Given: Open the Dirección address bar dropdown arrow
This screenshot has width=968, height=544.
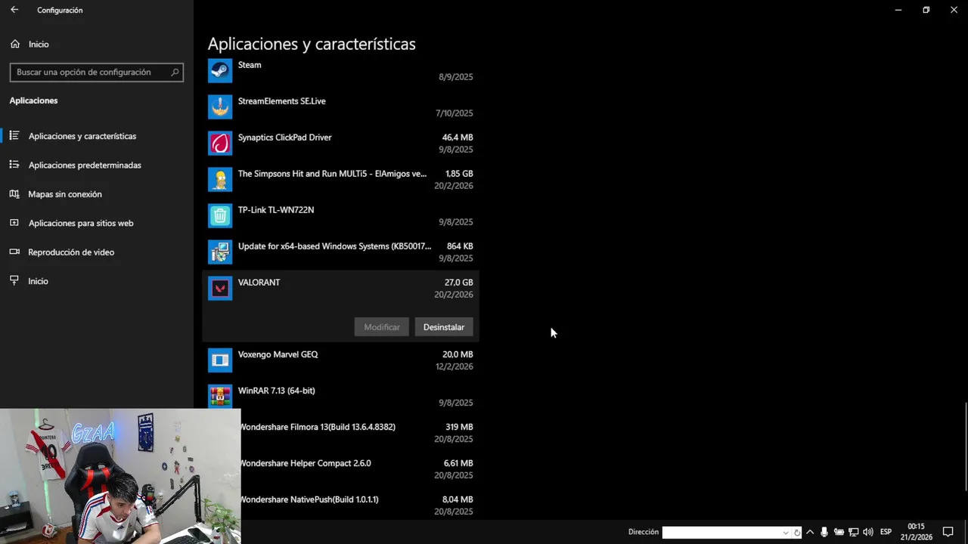Looking at the screenshot, I should tap(786, 533).
